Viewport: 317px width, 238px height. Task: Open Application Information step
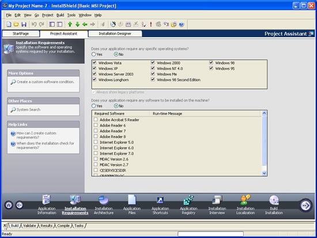pyautogui.click(x=47, y=204)
